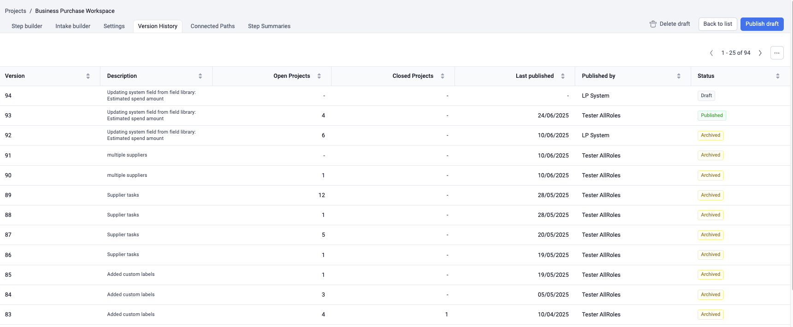793x327 pixels.
Task: Go to previous page of versions
Action: (x=711, y=53)
